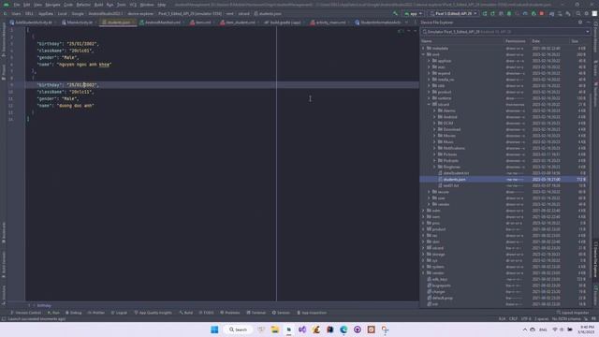Open Device File Explorer panel gear options

tap(580, 22)
